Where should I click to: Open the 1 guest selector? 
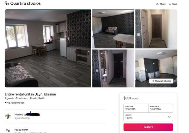[148, 116]
